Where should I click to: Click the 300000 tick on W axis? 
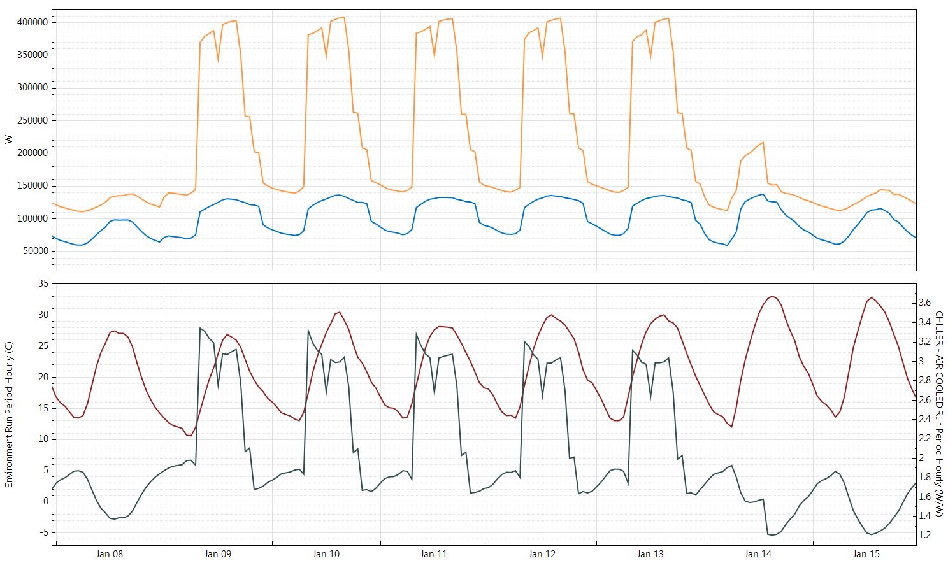coord(32,88)
